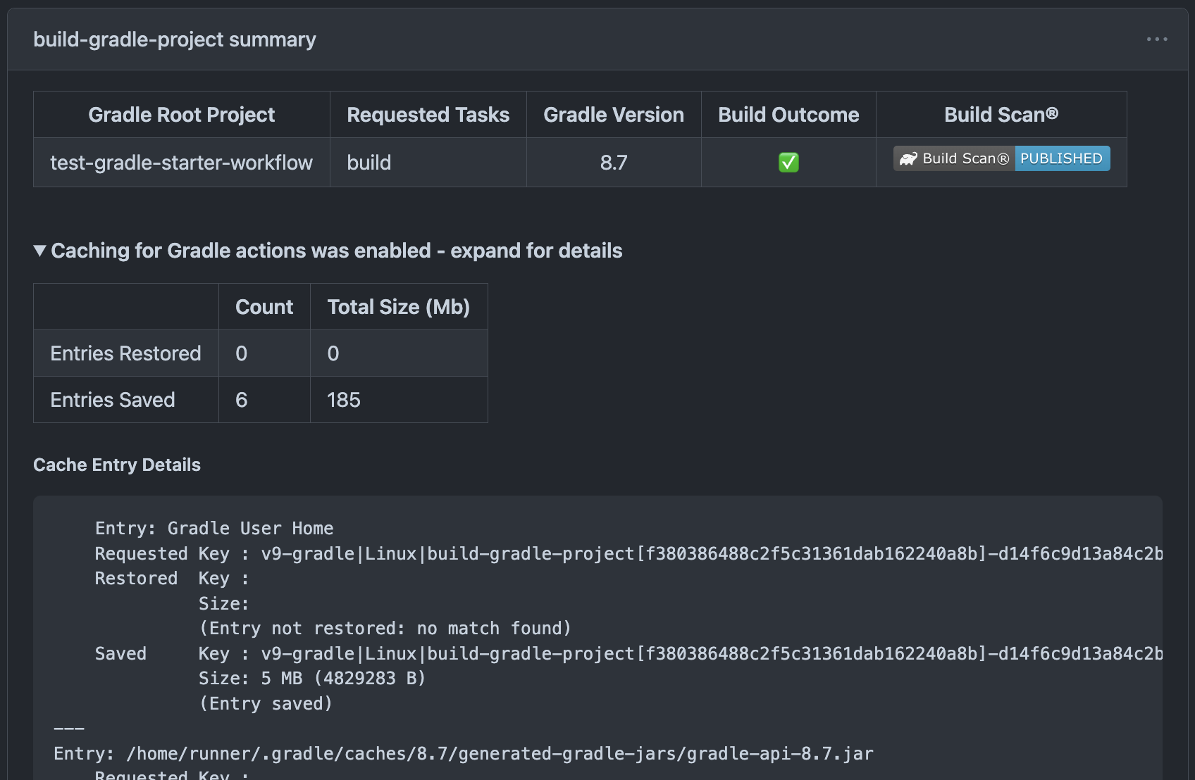Click the Total Size (Mb) column header

399,307
